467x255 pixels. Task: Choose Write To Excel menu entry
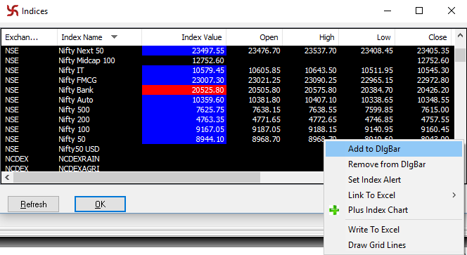pos(394,230)
